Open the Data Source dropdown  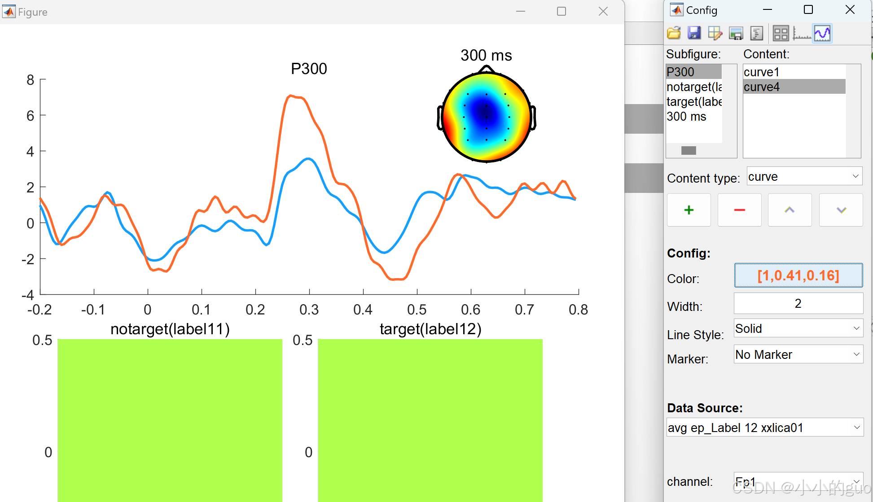tap(765, 428)
